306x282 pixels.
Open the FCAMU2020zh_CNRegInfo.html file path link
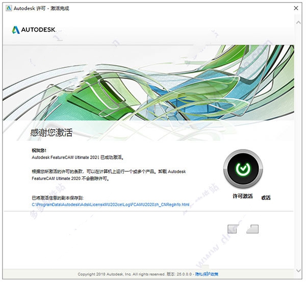click(111, 204)
